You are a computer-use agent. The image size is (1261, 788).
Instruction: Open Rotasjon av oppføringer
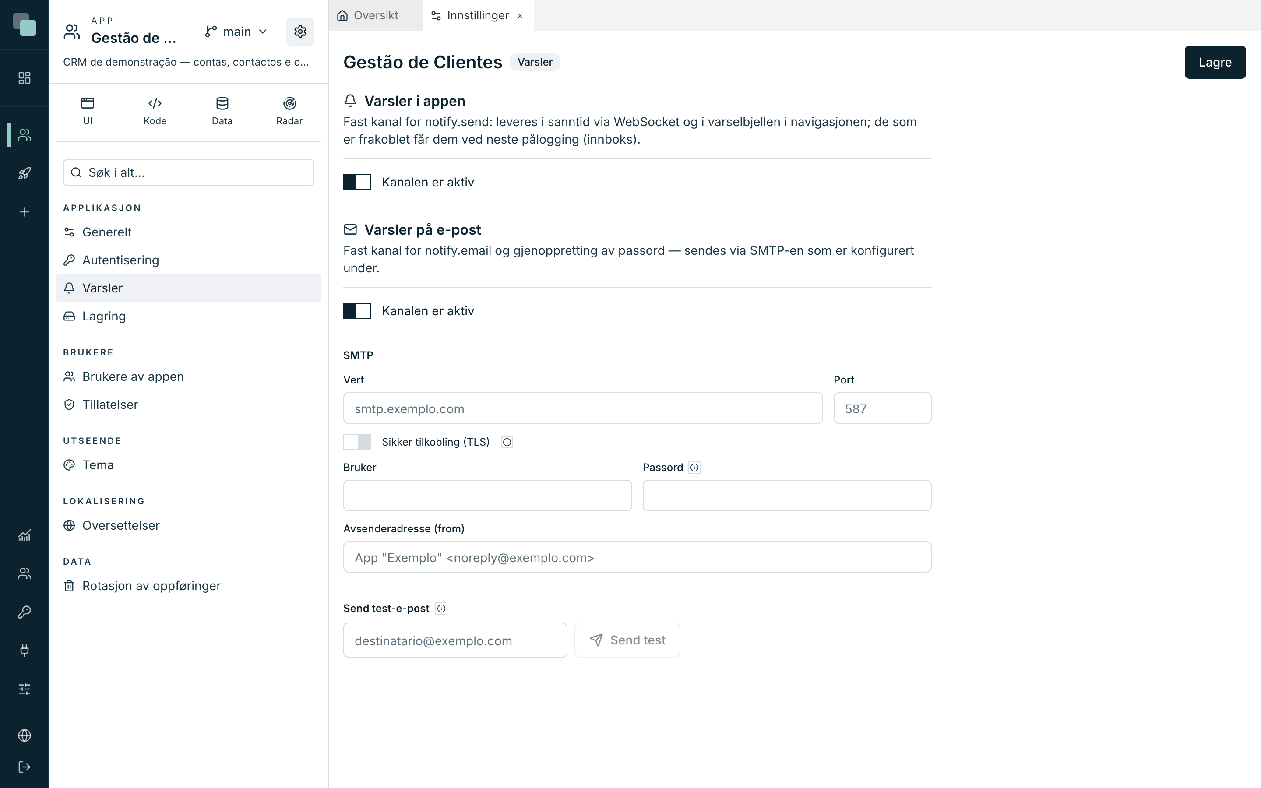(189, 586)
